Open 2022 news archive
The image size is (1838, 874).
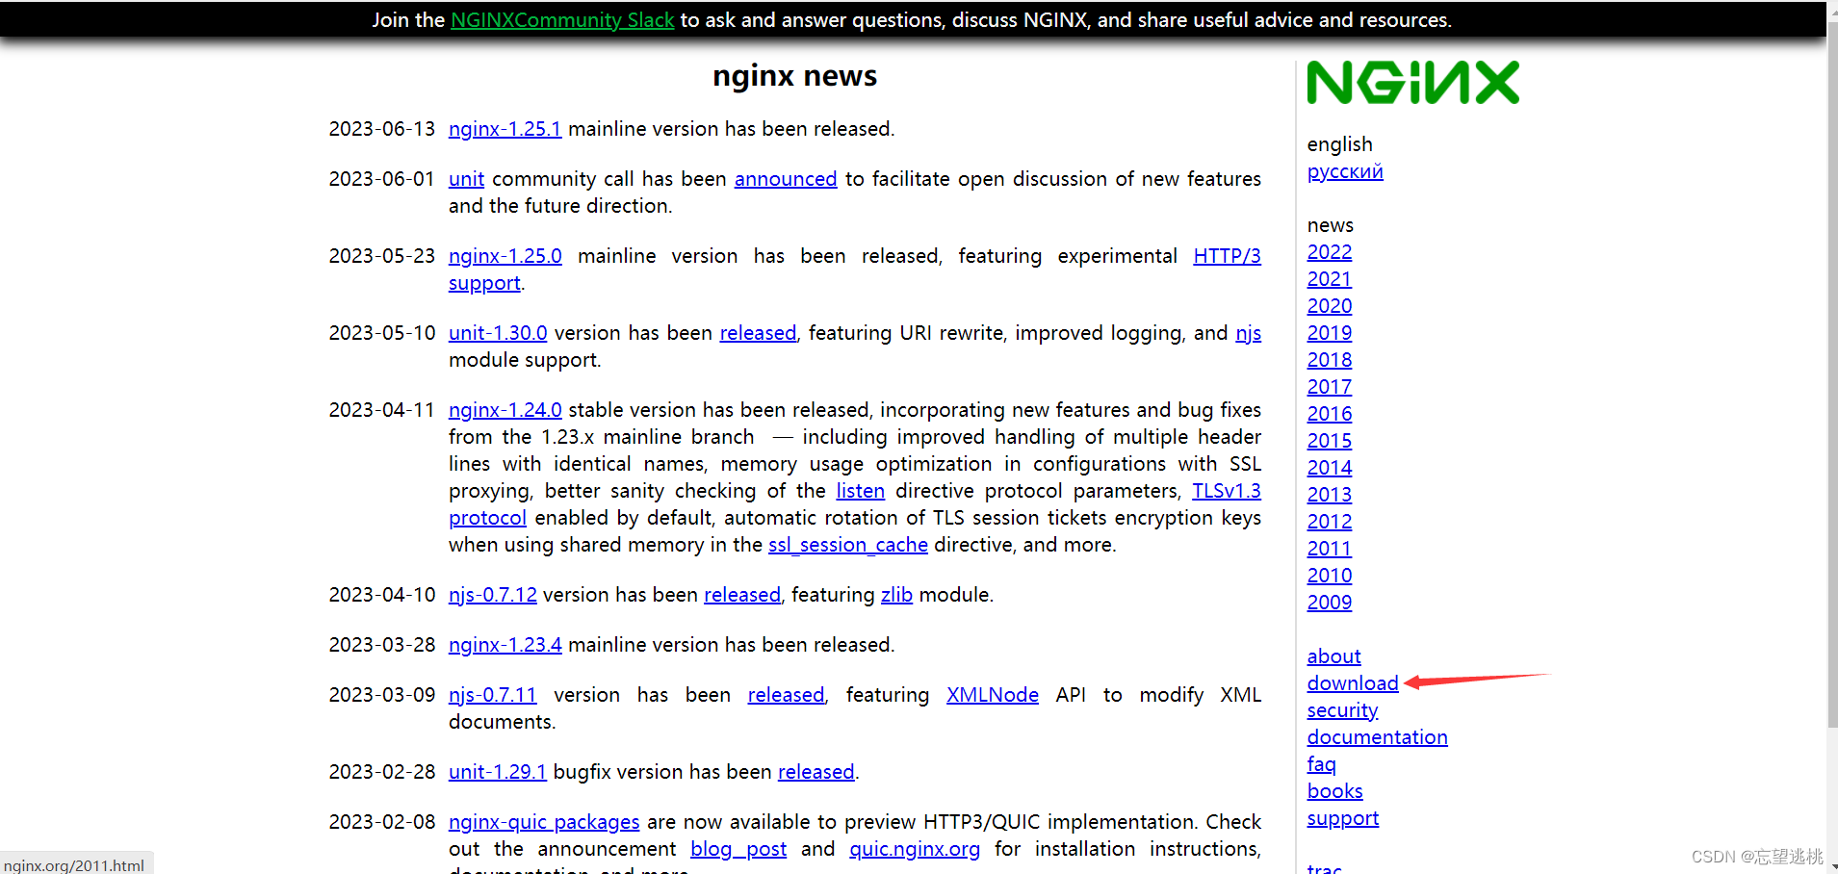1330,252
